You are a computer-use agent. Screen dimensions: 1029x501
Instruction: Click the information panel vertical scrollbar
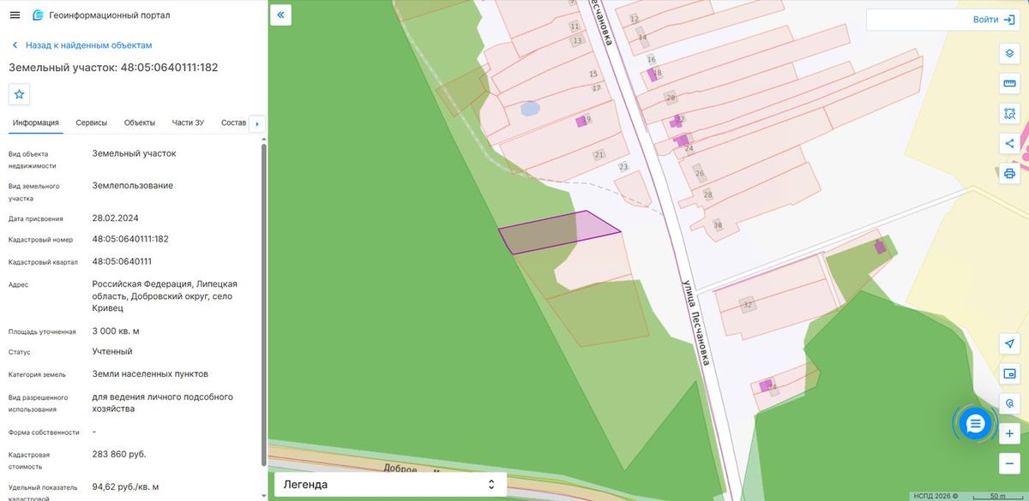pos(263,306)
